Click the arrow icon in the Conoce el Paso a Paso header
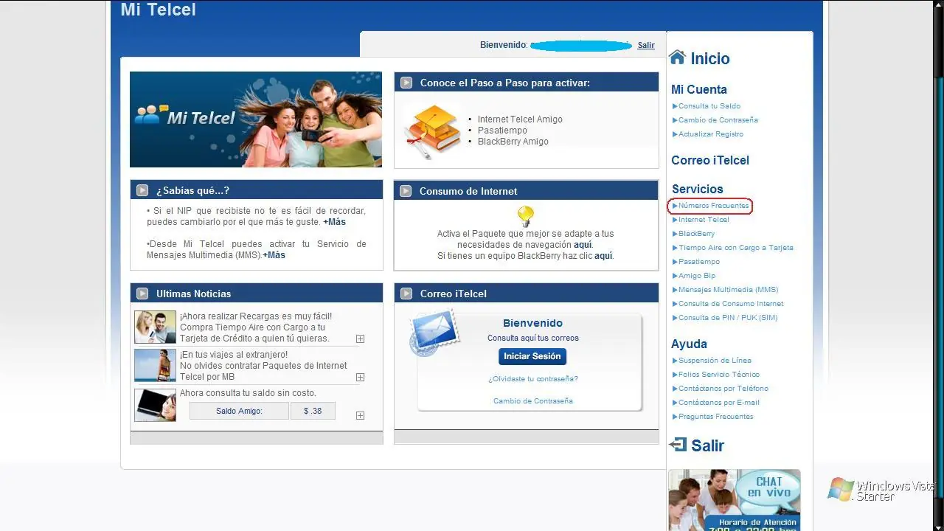The image size is (944, 531). tap(406, 83)
